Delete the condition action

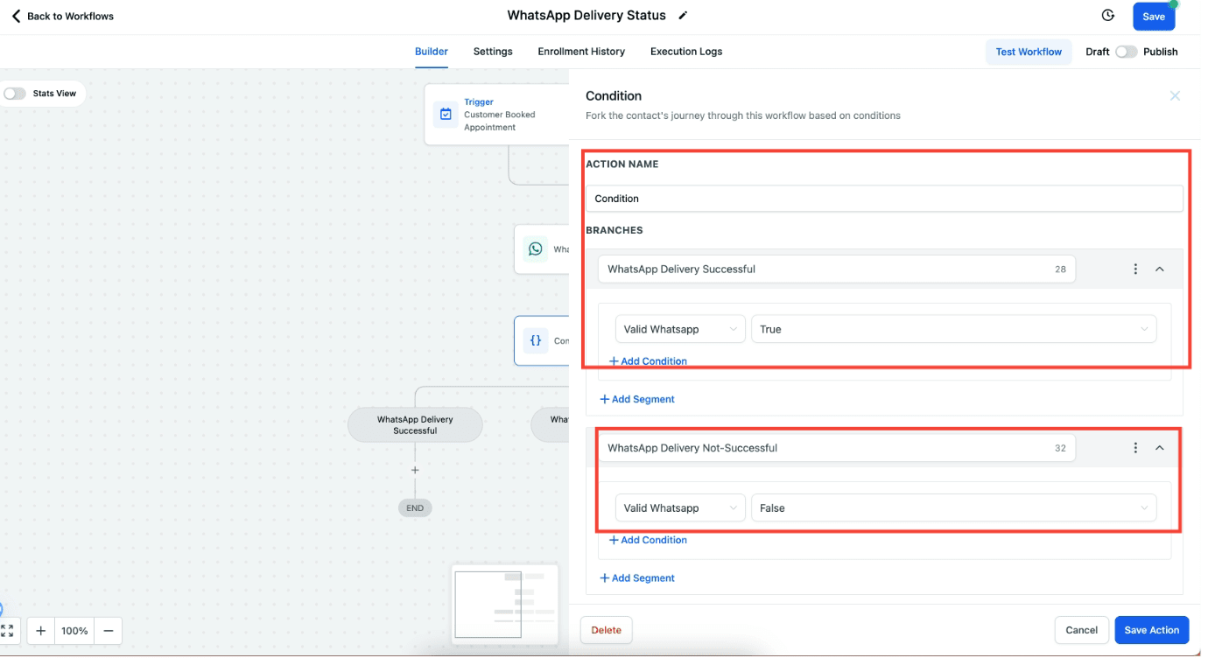(606, 630)
